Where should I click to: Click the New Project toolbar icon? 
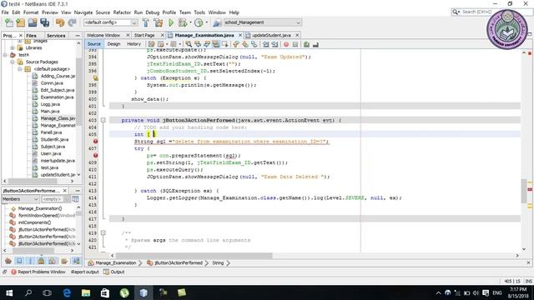[21, 22]
